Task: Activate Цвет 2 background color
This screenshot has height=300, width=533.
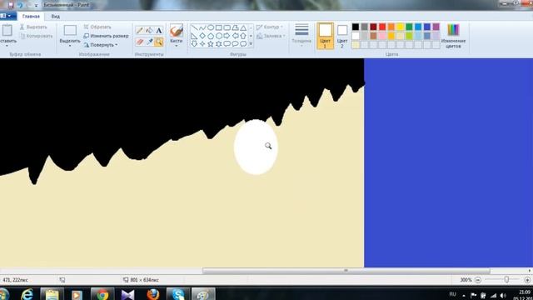Action: (342, 36)
